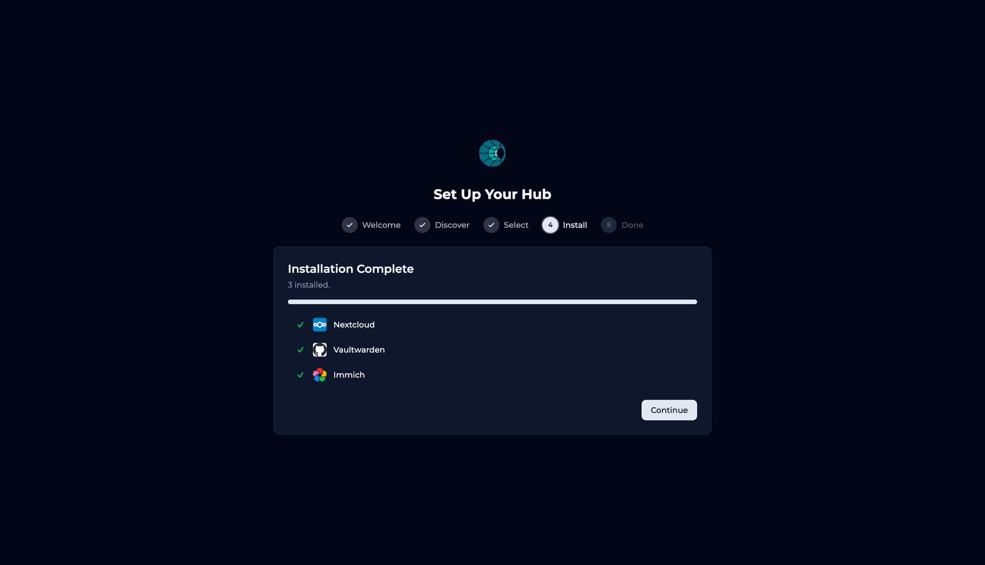Viewport: 985px width, 565px height.
Task: Click the green checkmark beside Vaultwarden
Action: [300, 350]
